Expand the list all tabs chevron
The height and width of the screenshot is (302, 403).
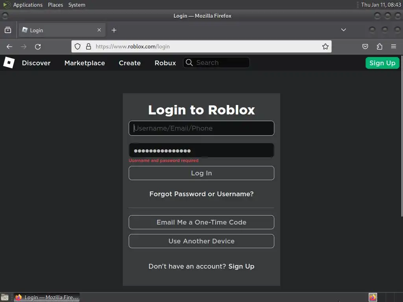point(343,30)
